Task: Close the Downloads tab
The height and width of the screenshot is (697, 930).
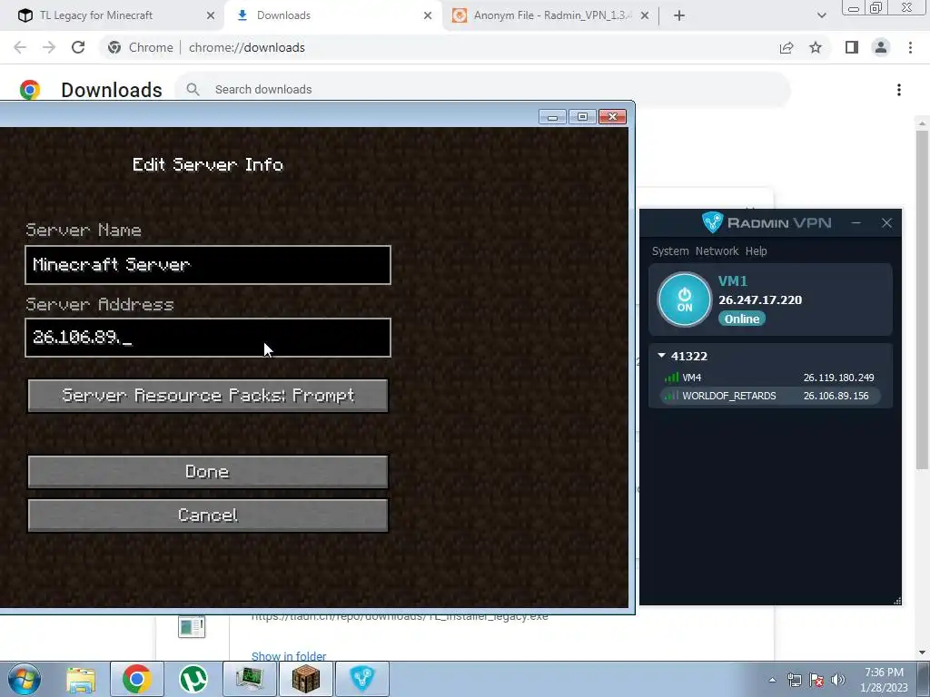Action: pos(428,15)
